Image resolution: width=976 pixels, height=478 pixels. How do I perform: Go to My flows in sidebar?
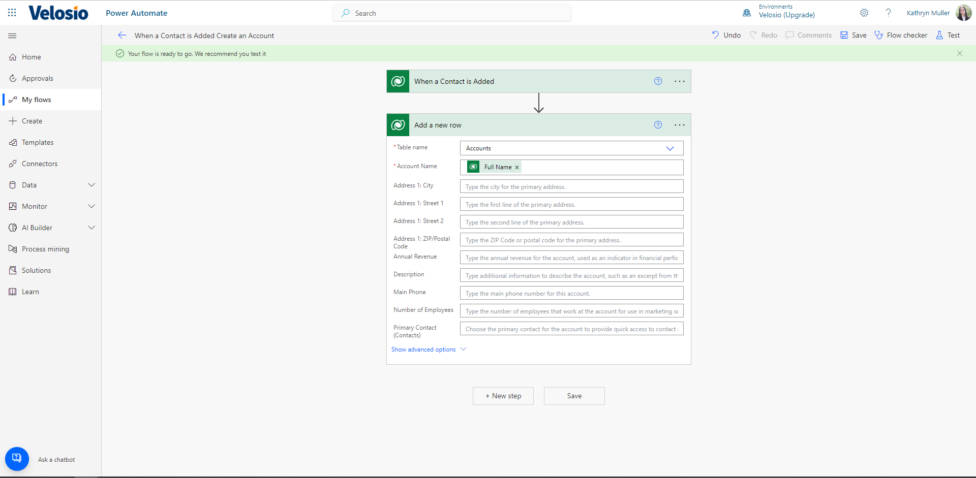point(37,100)
